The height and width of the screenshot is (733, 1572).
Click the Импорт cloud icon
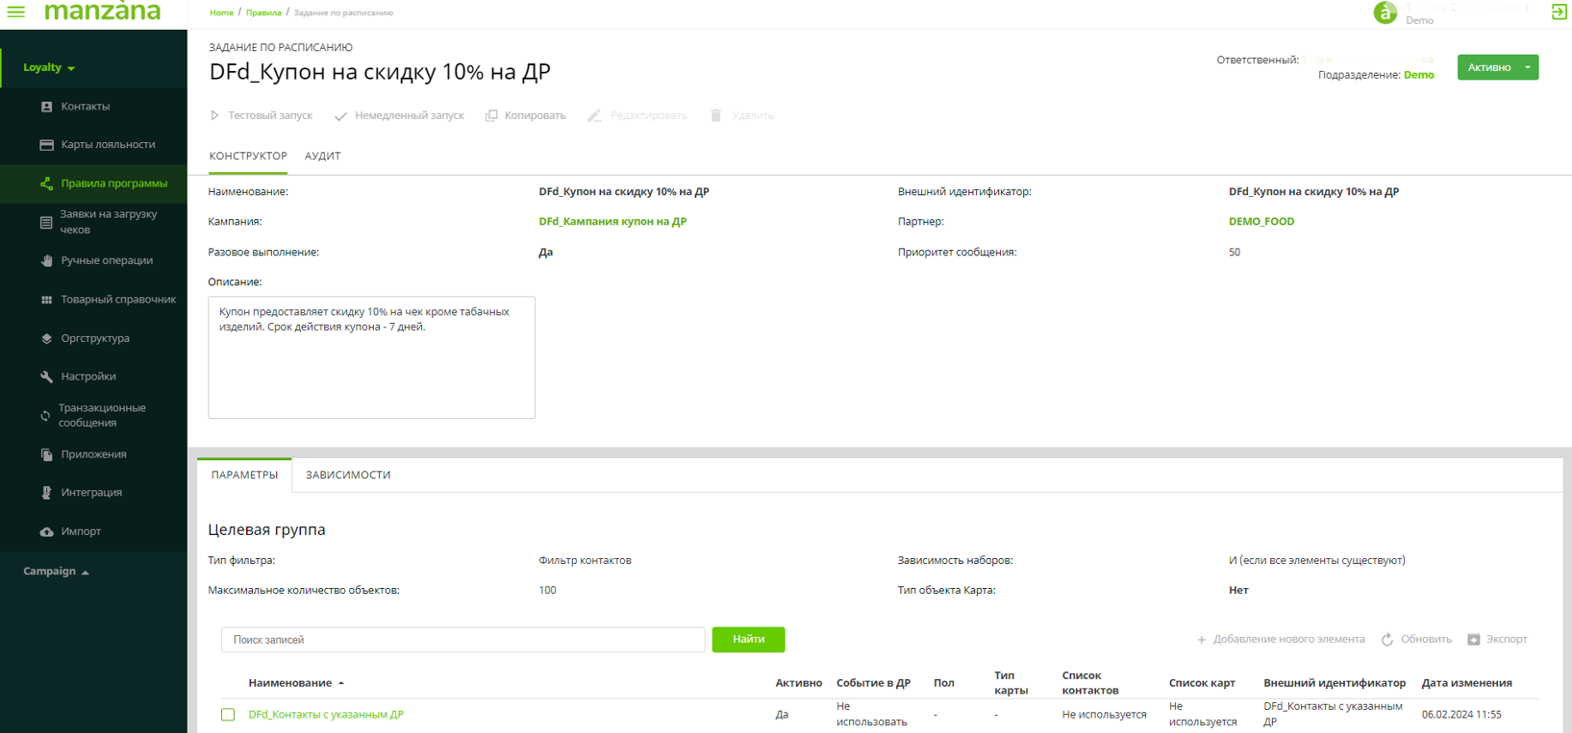click(x=46, y=531)
